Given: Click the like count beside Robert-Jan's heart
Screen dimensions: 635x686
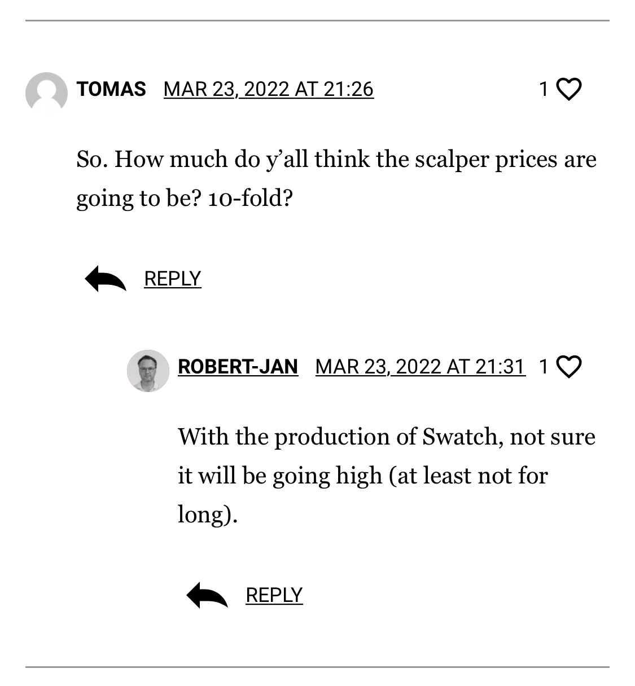Looking at the screenshot, I should pyautogui.click(x=544, y=367).
